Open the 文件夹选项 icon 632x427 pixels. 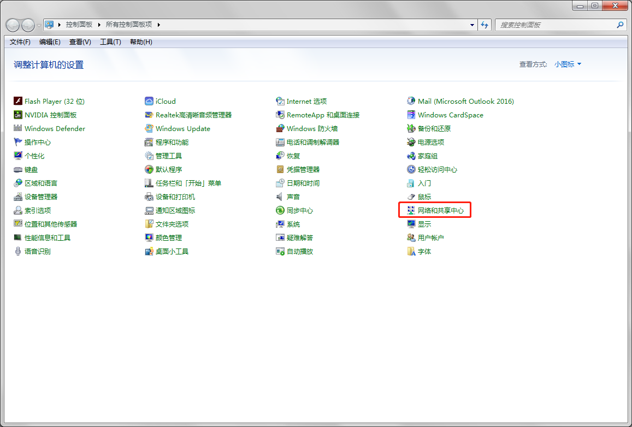coord(149,224)
